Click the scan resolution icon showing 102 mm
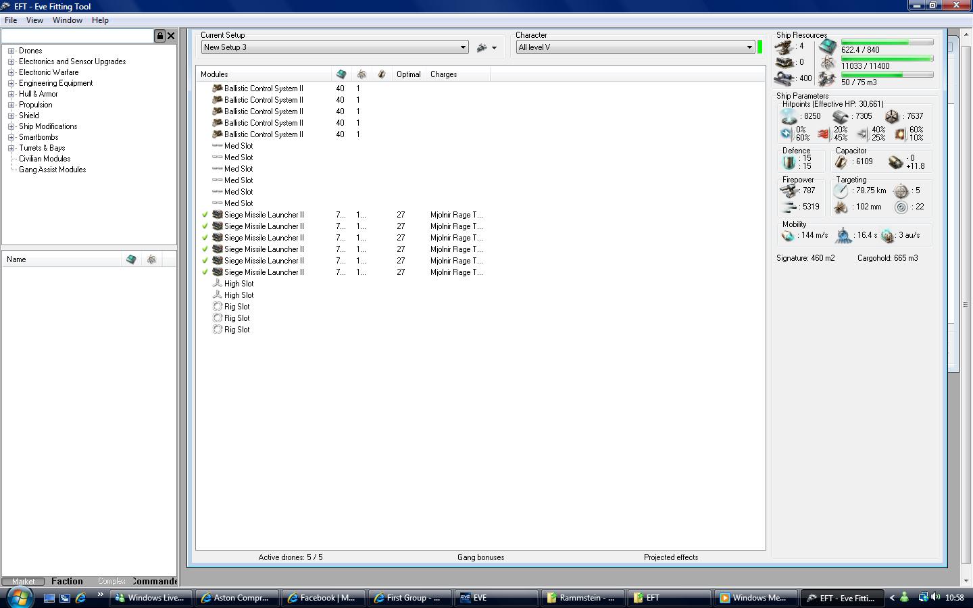The width and height of the screenshot is (973, 608). [841, 207]
